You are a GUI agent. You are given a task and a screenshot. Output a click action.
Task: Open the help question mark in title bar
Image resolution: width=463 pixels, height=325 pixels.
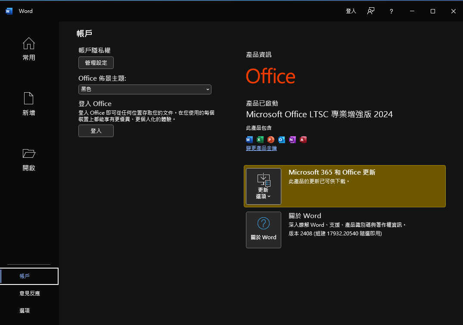coord(391,11)
